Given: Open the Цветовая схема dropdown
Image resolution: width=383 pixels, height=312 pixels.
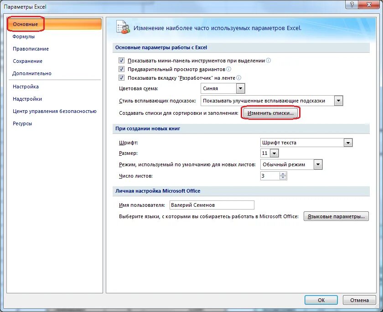Looking at the screenshot, I should click(x=240, y=88).
